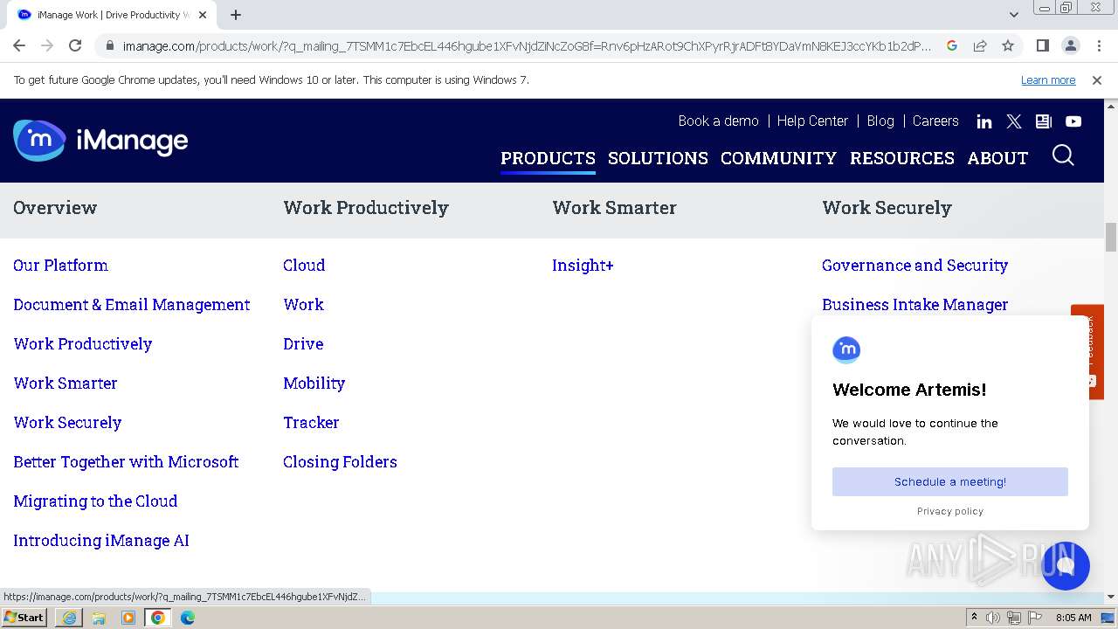Viewport: 1118px width, 629px height.
Task: Open Chrome three-dot menu
Action: coord(1099,45)
